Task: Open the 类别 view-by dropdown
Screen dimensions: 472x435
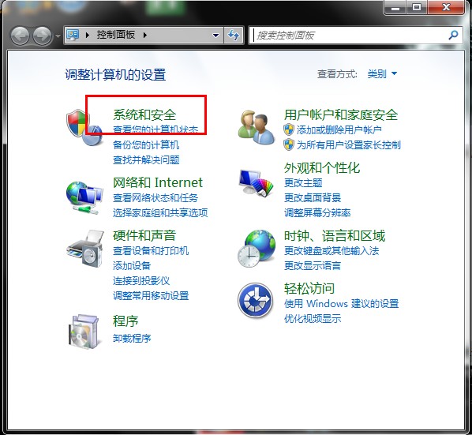Action: pos(382,73)
